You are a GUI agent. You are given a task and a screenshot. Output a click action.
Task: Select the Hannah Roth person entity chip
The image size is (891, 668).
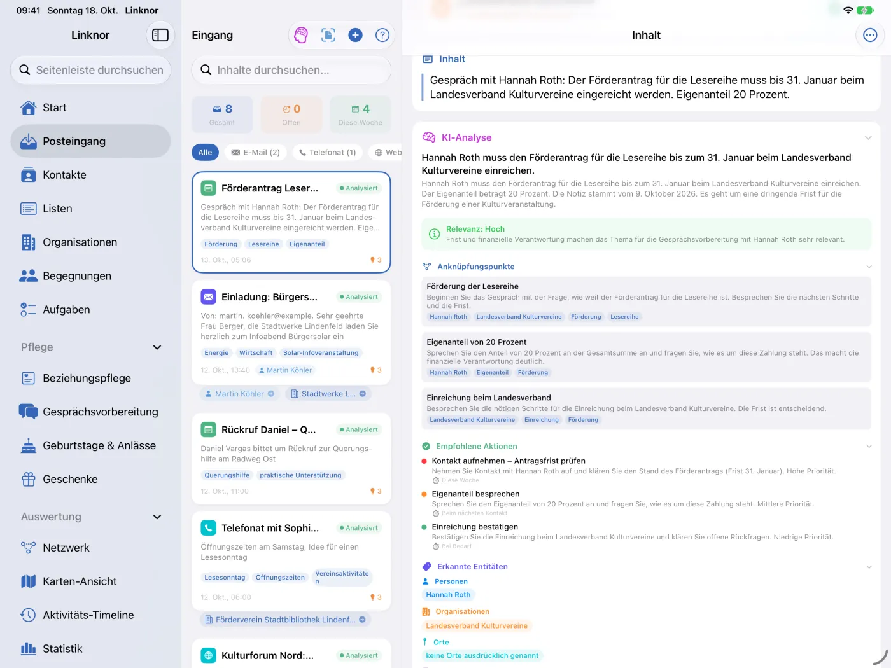click(x=448, y=595)
